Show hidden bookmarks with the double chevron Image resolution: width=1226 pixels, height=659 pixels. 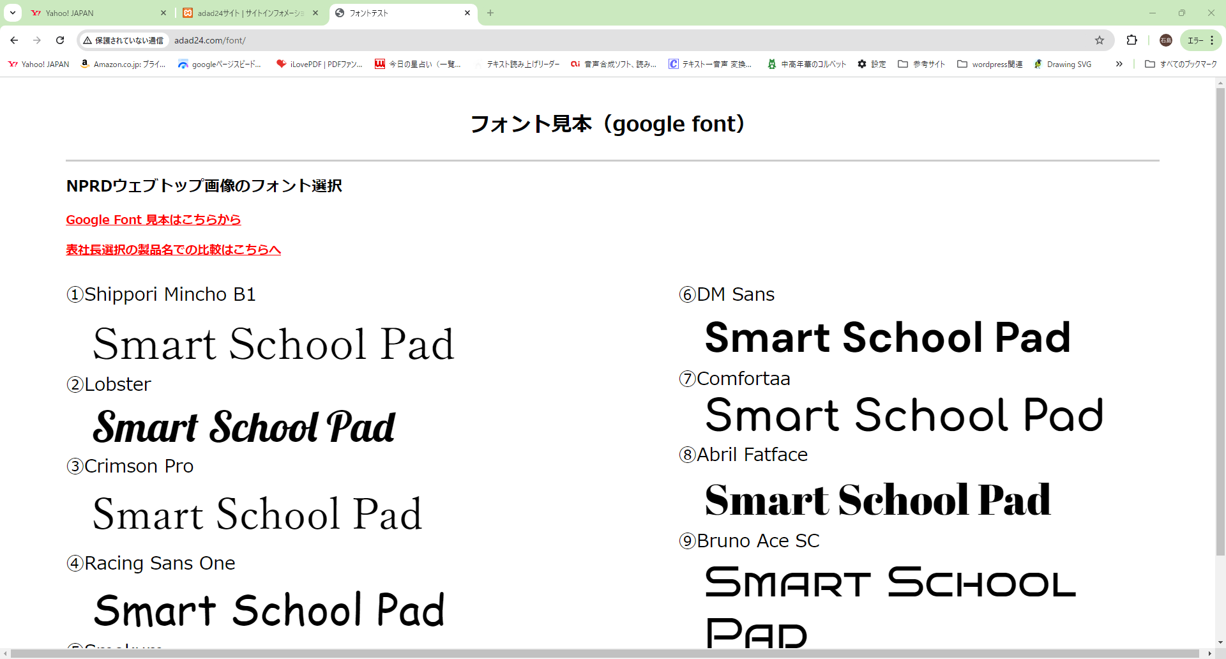point(1119,64)
